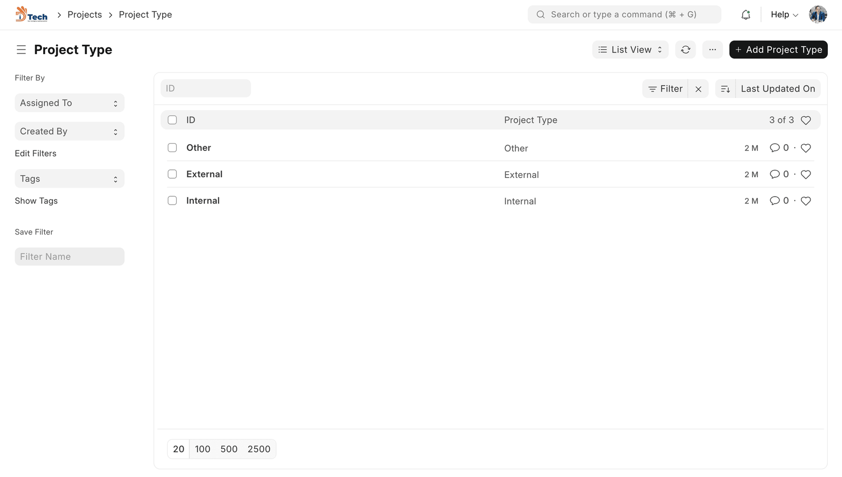Focus the Filter Name input field

[69, 257]
